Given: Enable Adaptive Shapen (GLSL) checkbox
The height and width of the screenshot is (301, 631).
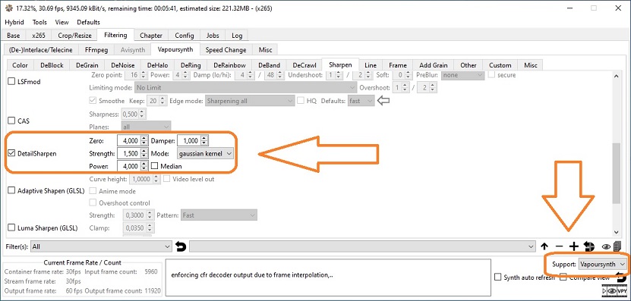Looking at the screenshot, I should [11, 190].
